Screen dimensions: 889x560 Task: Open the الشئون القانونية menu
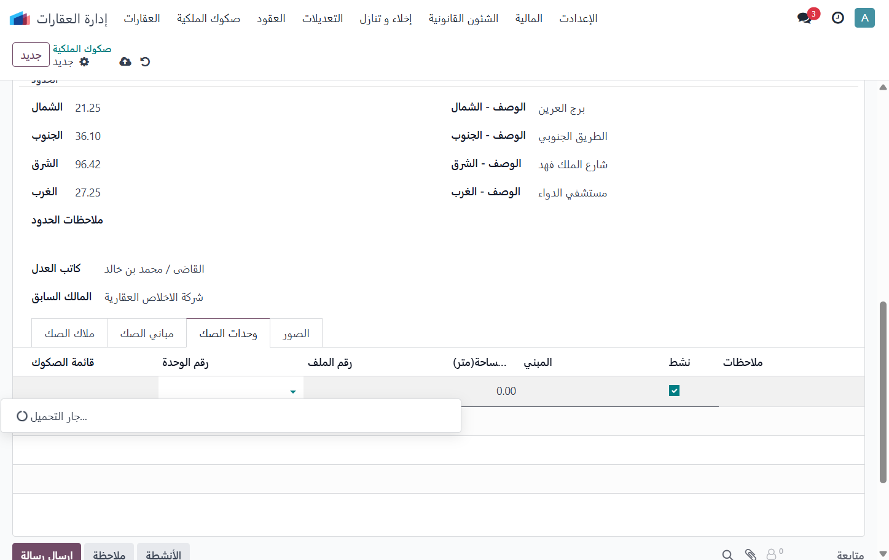[463, 18]
